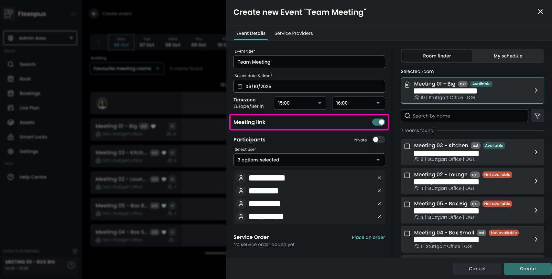Expand the Select user dropdown
Image resolution: width=552 pixels, height=279 pixels.
309,160
